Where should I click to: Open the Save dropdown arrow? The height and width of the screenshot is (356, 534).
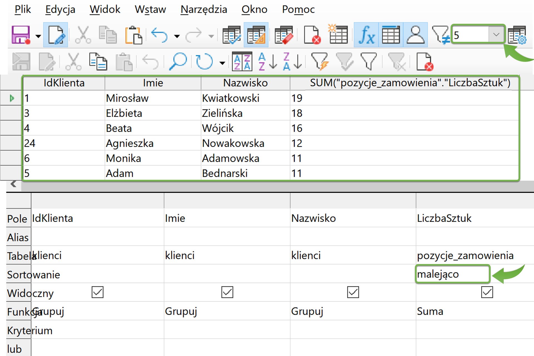coord(38,36)
